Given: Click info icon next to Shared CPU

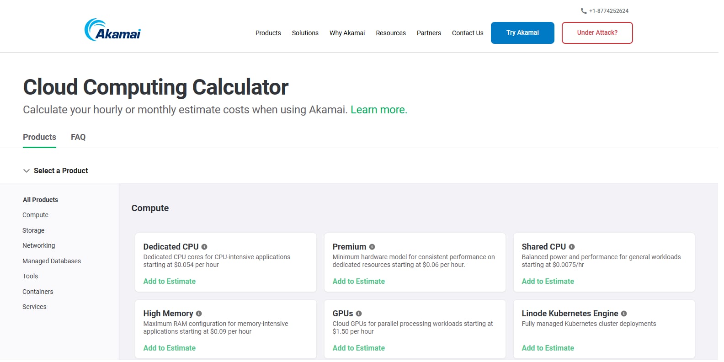Looking at the screenshot, I should click(572, 247).
